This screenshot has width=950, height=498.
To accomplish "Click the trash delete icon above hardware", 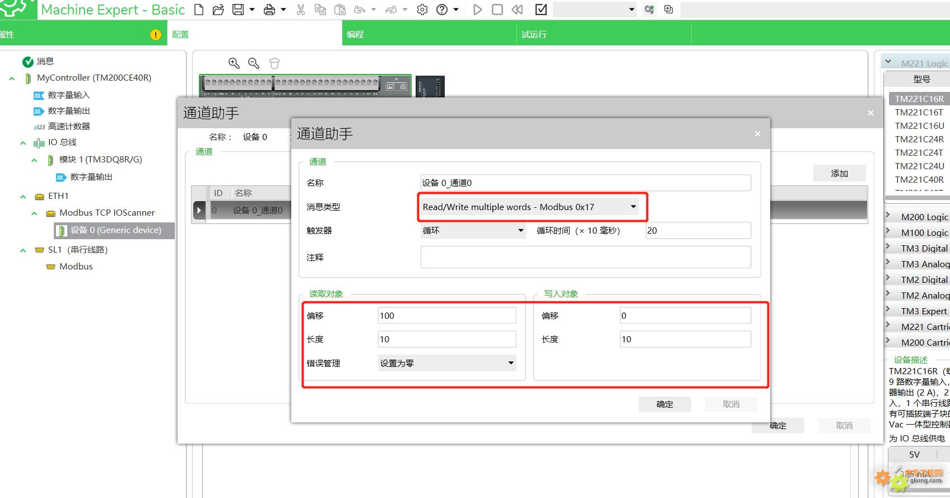I will pos(274,63).
